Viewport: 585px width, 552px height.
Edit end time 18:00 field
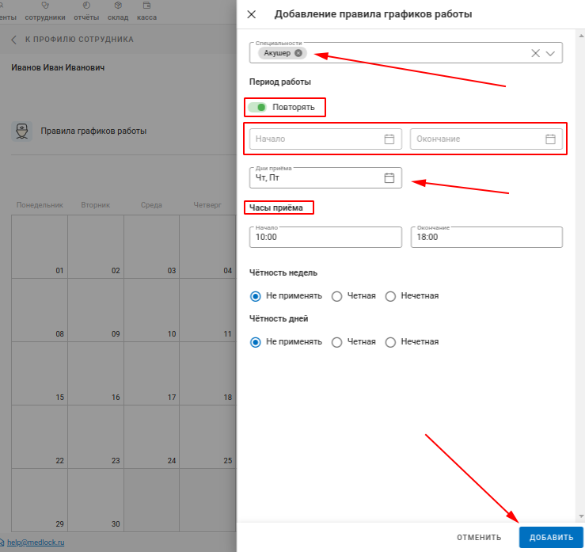(487, 237)
